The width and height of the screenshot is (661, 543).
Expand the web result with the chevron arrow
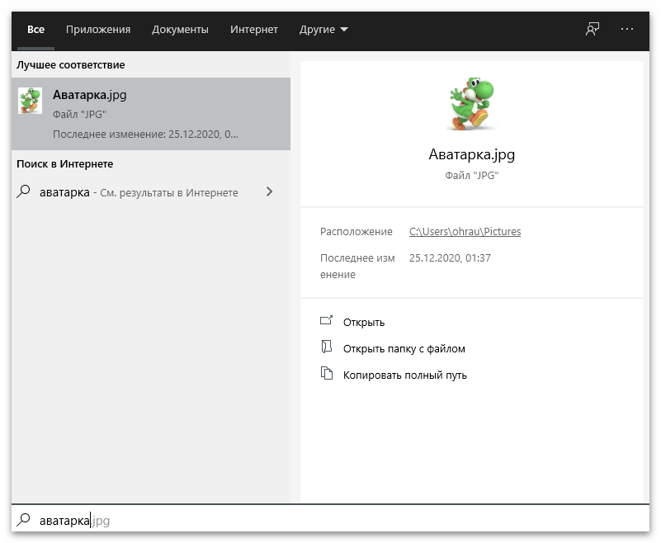(x=269, y=192)
